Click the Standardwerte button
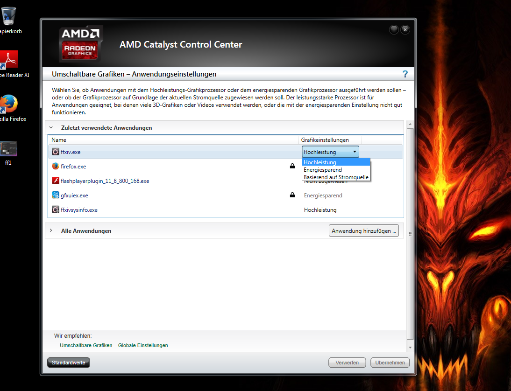Image resolution: width=511 pixels, height=391 pixels. [x=69, y=363]
